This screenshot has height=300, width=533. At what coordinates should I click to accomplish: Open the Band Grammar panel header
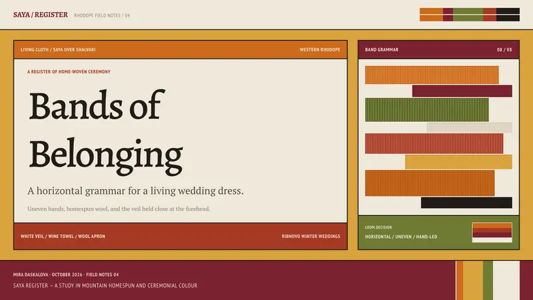(x=438, y=49)
